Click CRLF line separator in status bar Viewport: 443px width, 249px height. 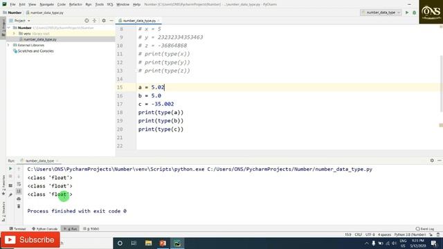click(359, 234)
